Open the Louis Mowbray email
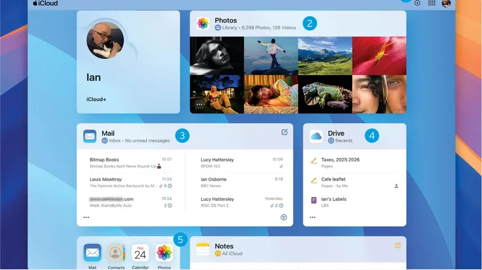482x270 pixels. [130, 182]
